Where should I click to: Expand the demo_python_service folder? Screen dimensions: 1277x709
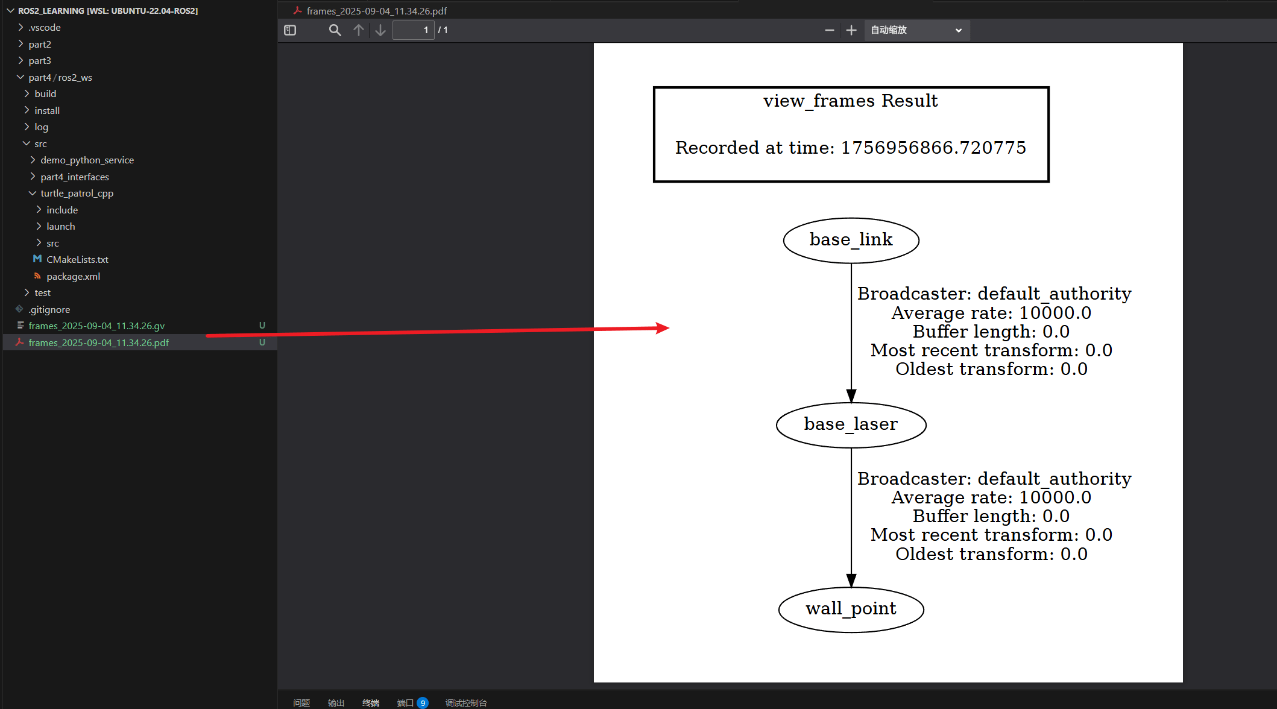click(x=87, y=160)
